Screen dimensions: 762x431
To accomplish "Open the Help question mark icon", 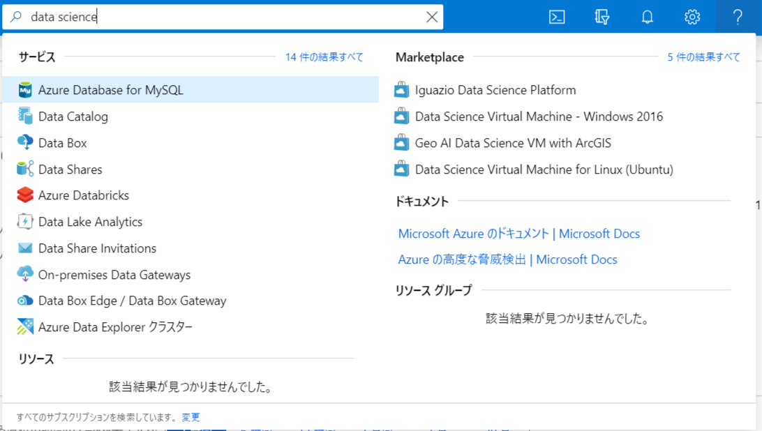I will click(x=738, y=17).
